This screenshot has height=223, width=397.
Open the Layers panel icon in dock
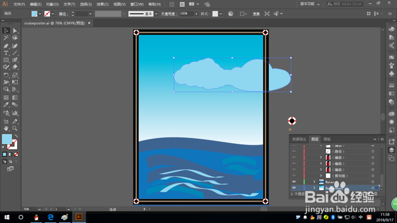pyautogui.click(x=391, y=150)
